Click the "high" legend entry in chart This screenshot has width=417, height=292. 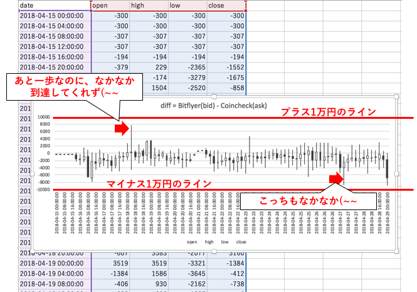click(209, 242)
